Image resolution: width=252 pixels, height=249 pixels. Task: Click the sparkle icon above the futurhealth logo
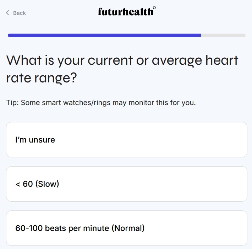pyautogui.click(x=154, y=7)
